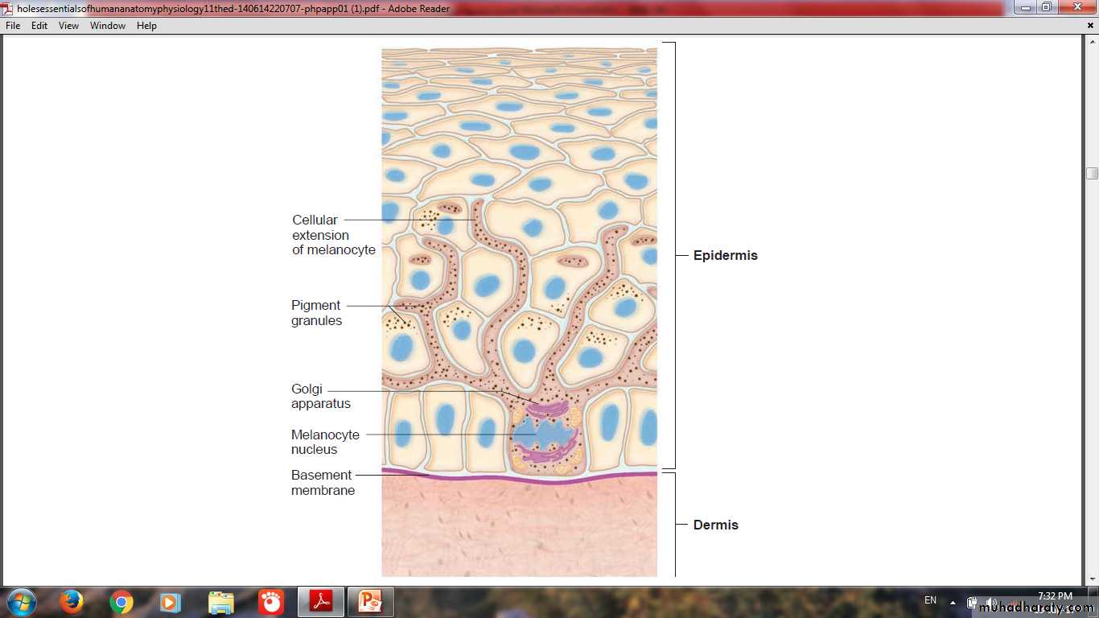Restore down the Adobe Reader window

(1046, 8)
